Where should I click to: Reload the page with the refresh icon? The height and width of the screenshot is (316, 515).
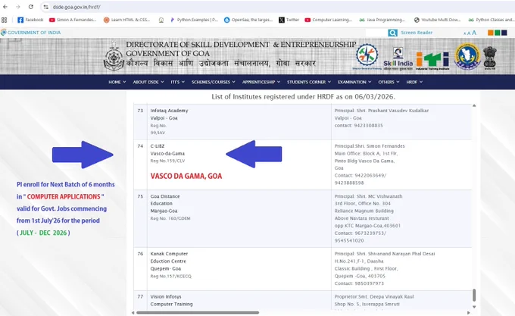click(30, 7)
